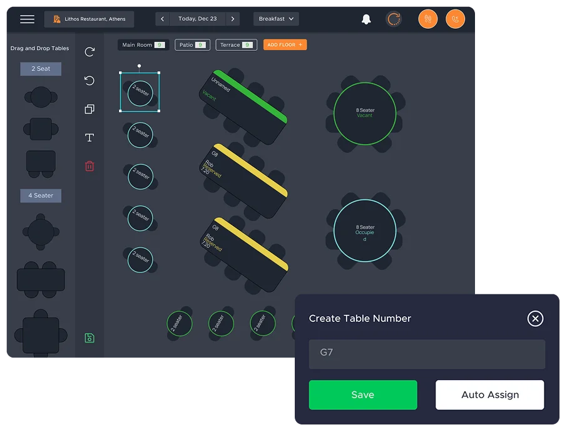Viewport: 567px width, 432px height.
Task: Pick the round 4-seater table shape
Action: pyautogui.click(x=41, y=232)
